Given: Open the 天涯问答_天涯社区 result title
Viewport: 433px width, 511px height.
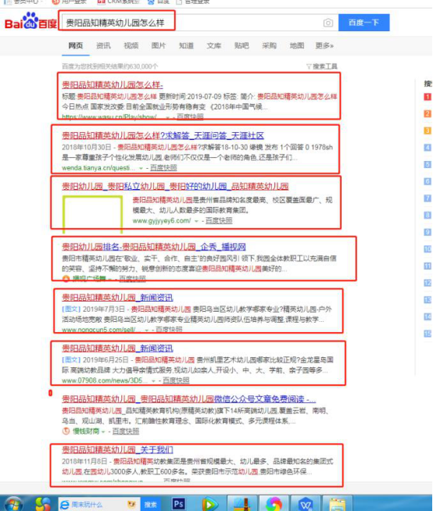Looking at the screenshot, I should [x=163, y=136].
